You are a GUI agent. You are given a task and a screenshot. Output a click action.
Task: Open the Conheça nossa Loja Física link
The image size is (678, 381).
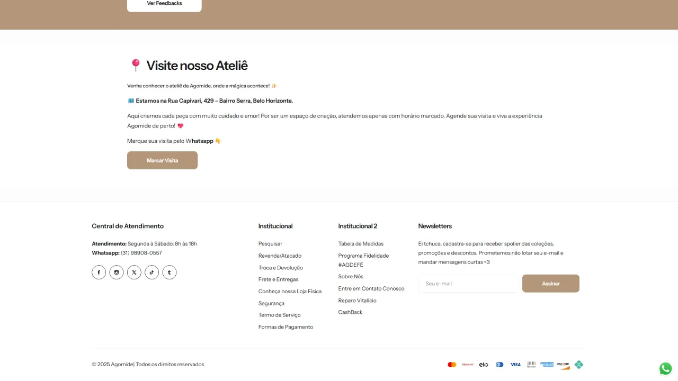tap(290, 292)
